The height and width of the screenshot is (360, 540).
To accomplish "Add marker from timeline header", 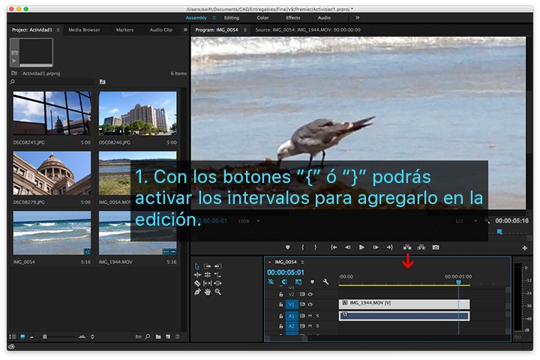I will click(x=312, y=282).
